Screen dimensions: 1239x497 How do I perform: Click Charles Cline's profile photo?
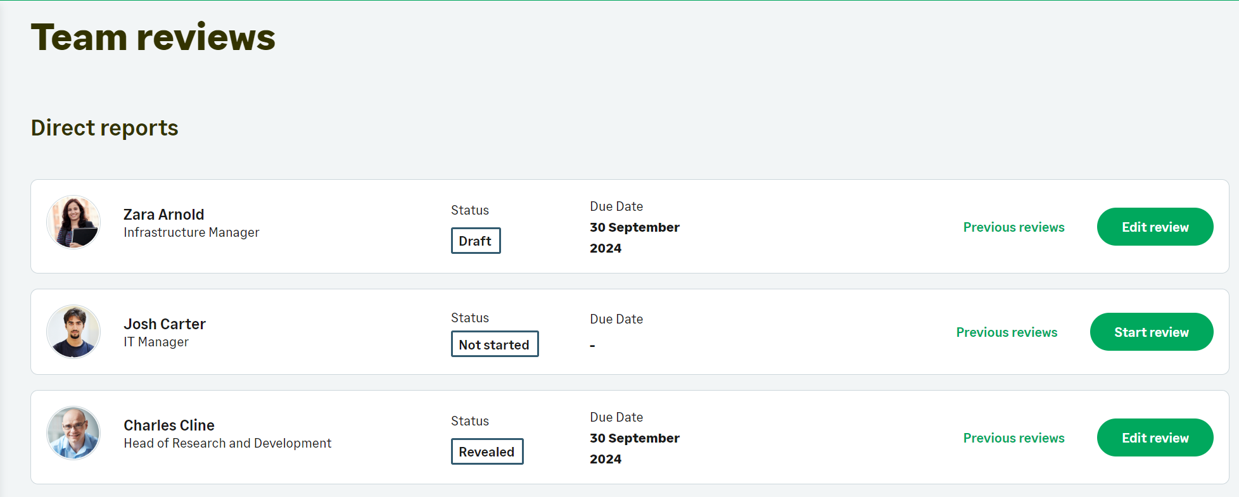click(x=73, y=433)
